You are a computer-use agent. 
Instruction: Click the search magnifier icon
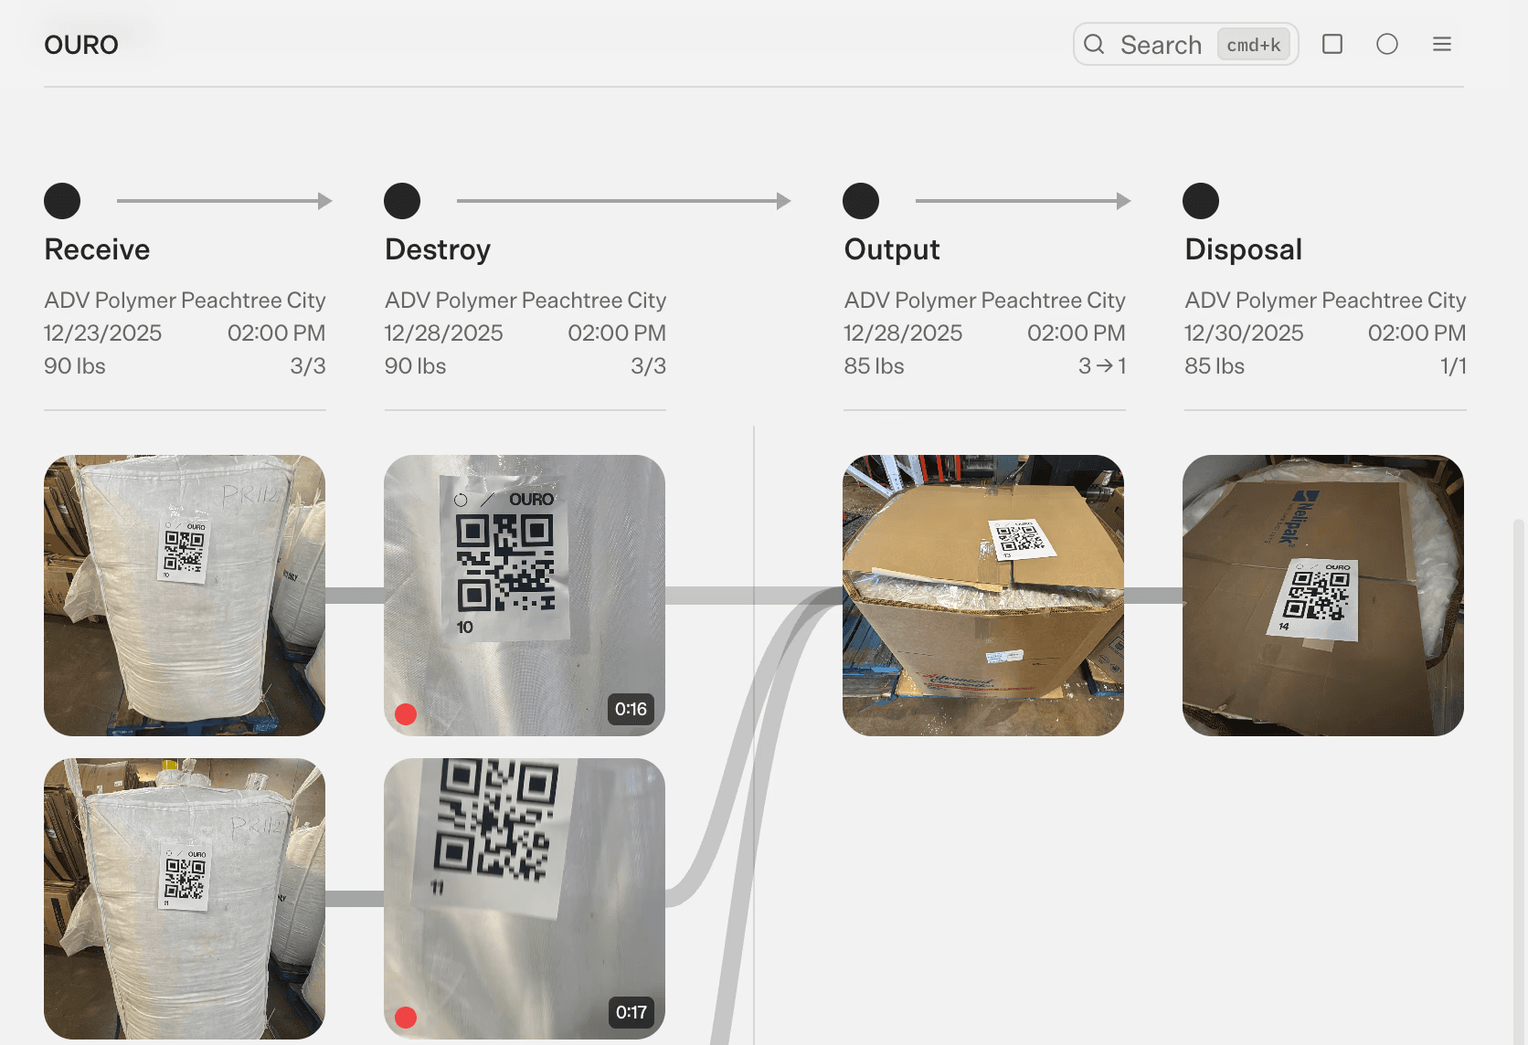1094,44
